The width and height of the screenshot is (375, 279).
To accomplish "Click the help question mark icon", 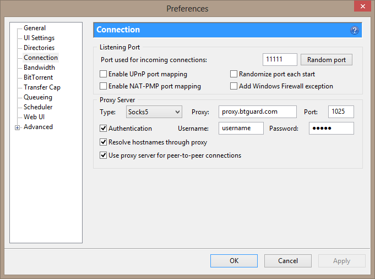I will click(x=354, y=30).
